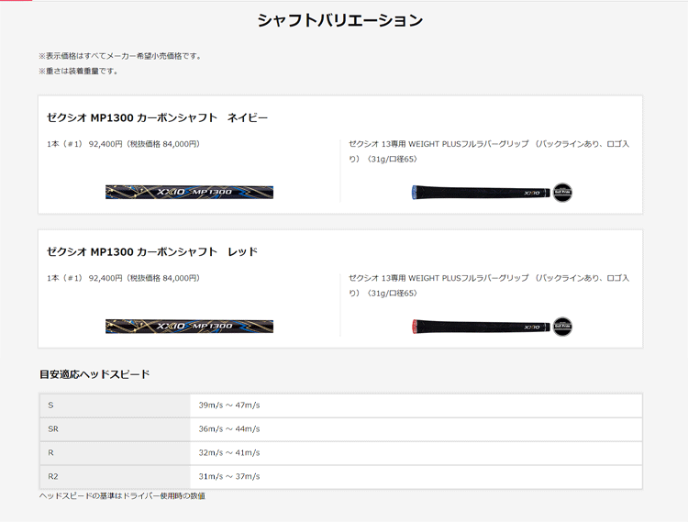The image size is (688, 522).
Task: Click the 目安適応ヘッドスピード heading
Action: click(94, 374)
